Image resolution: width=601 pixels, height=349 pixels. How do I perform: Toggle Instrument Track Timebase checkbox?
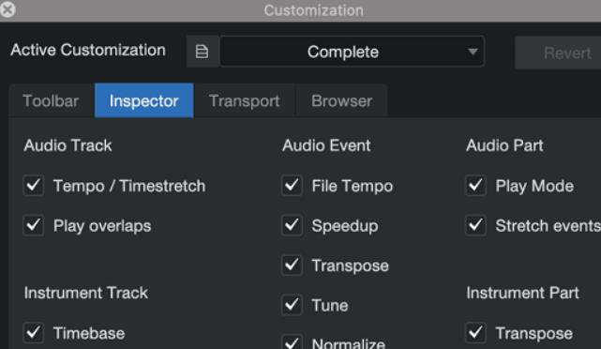click(34, 332)
